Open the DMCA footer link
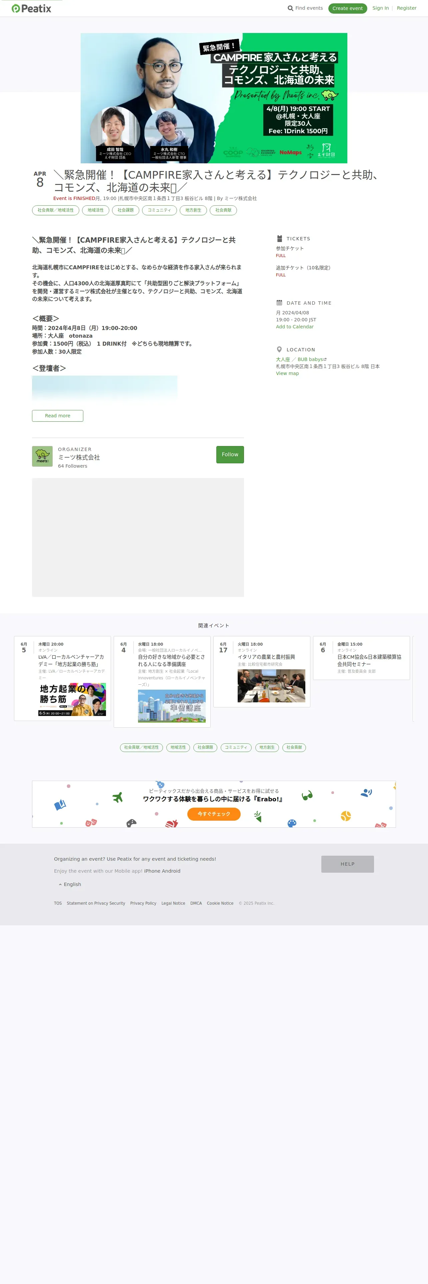428x1284 pixels. coord(196,903)
